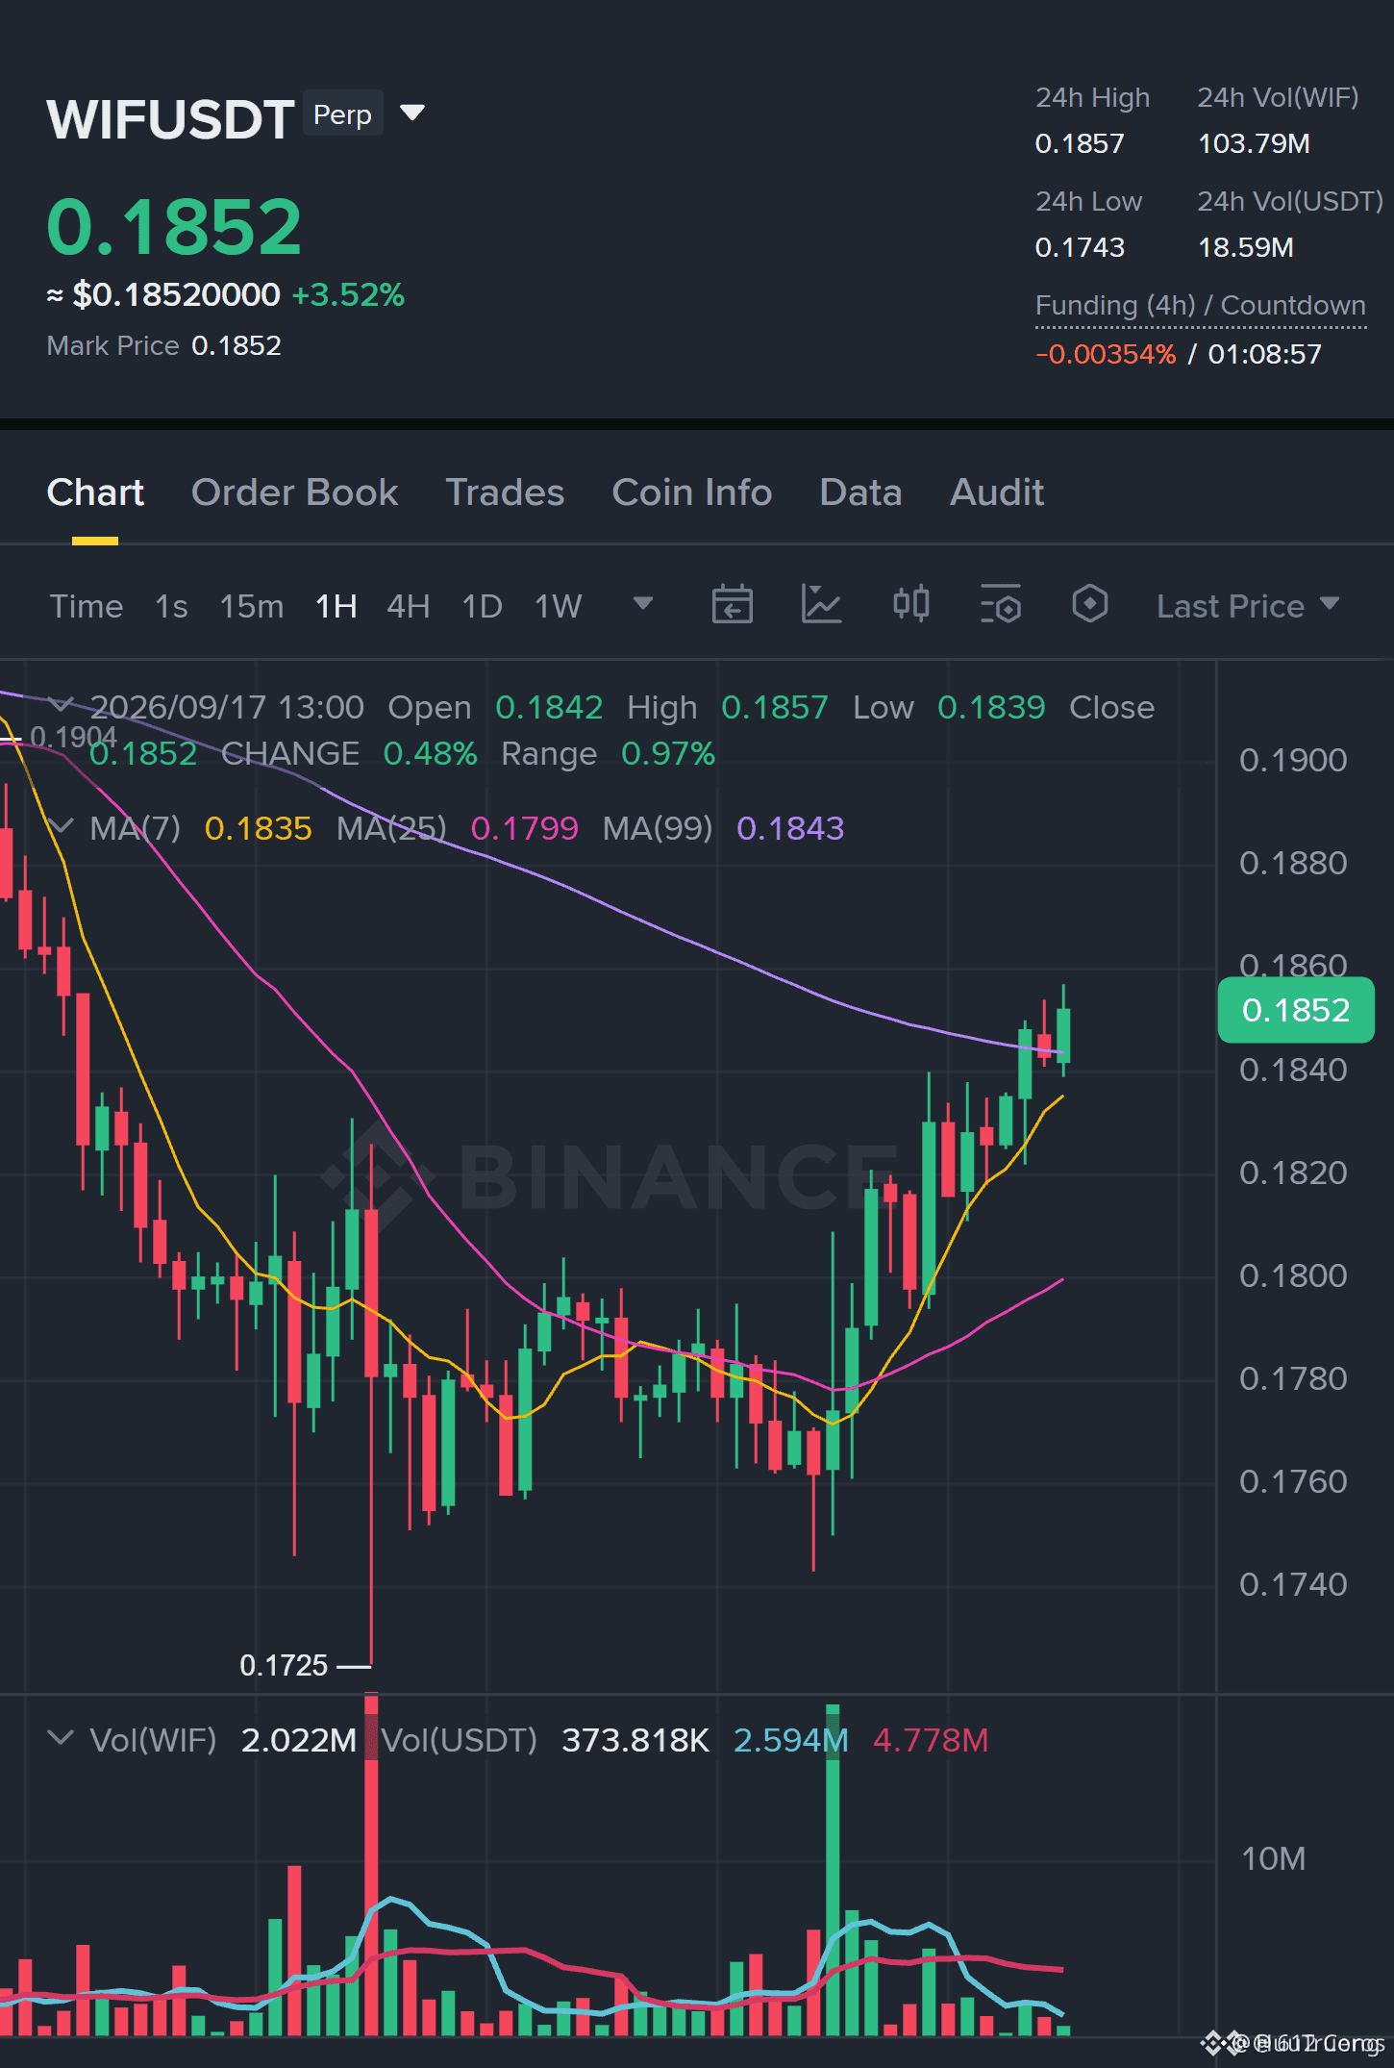Screen dimensions: 1394x2068
Task: Select the line chart indicator icon
Action: (x=821, y=605)
